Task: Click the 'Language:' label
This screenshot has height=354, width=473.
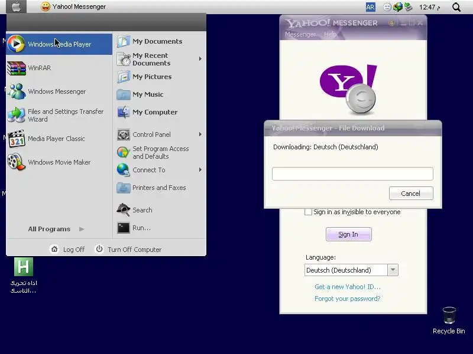Action: [320, 257]
